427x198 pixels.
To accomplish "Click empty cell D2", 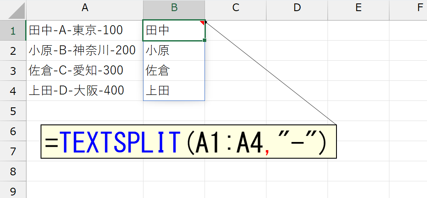I will 297,50.
